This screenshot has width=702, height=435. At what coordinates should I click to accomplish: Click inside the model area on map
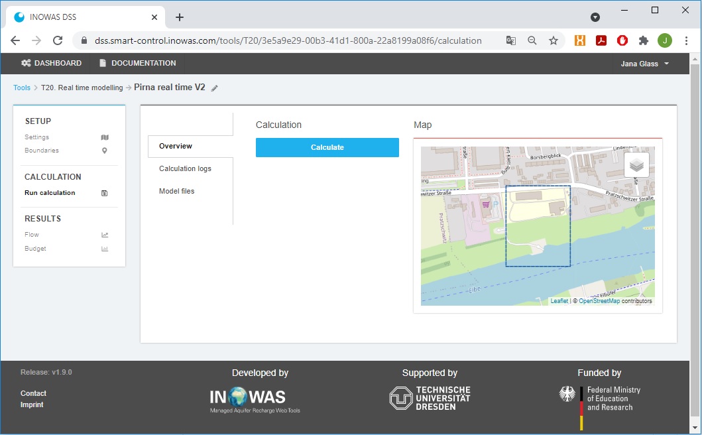click(538, 226)
